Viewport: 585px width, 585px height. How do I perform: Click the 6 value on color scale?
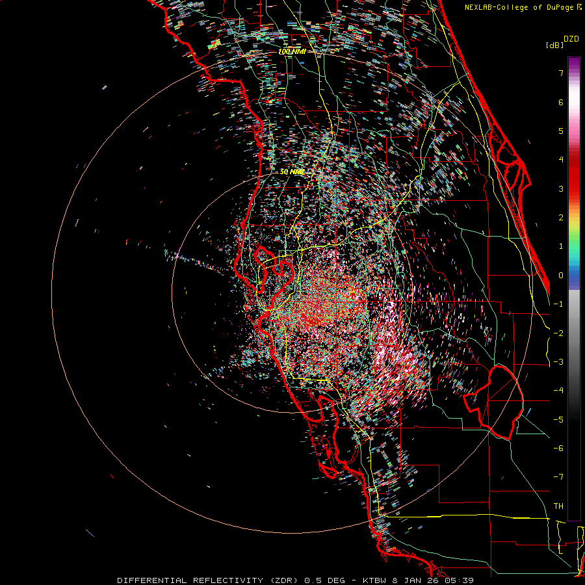tap(561, 102)
